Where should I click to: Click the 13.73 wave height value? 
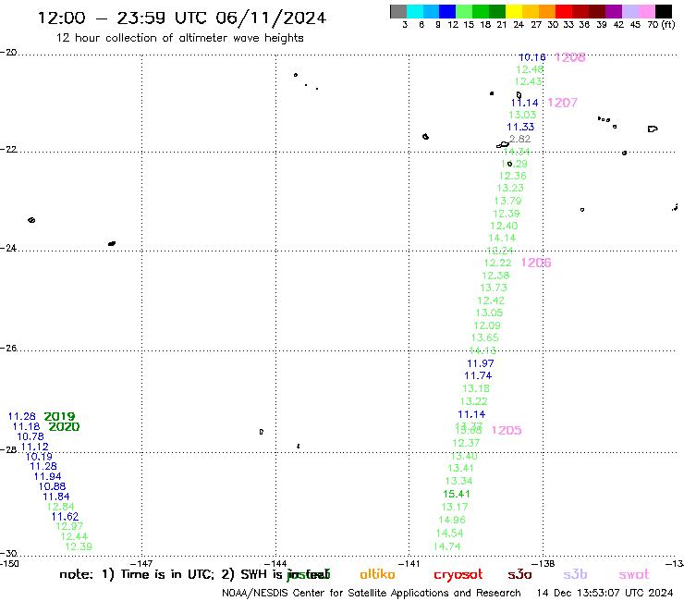coord(494,288)
